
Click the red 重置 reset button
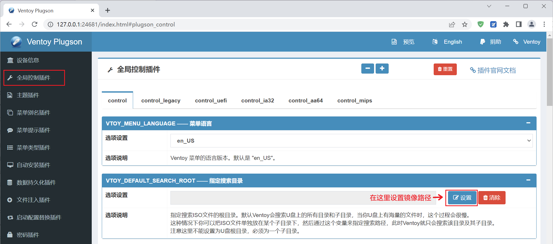pos(445,69)
